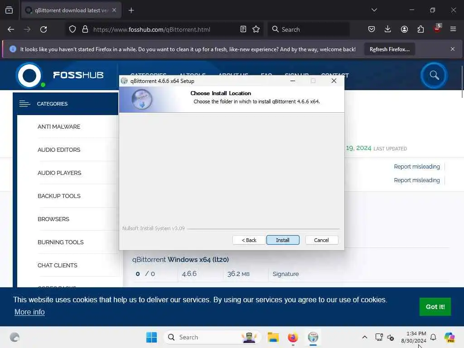Go back with the < Back button
The width and height of the screenshot is (464, 348).
click(249, 240)
